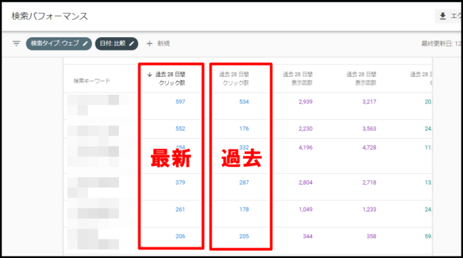Screen dimensions: 463x258
Task: Open the filter list icon
Action: tap(16, 43)
